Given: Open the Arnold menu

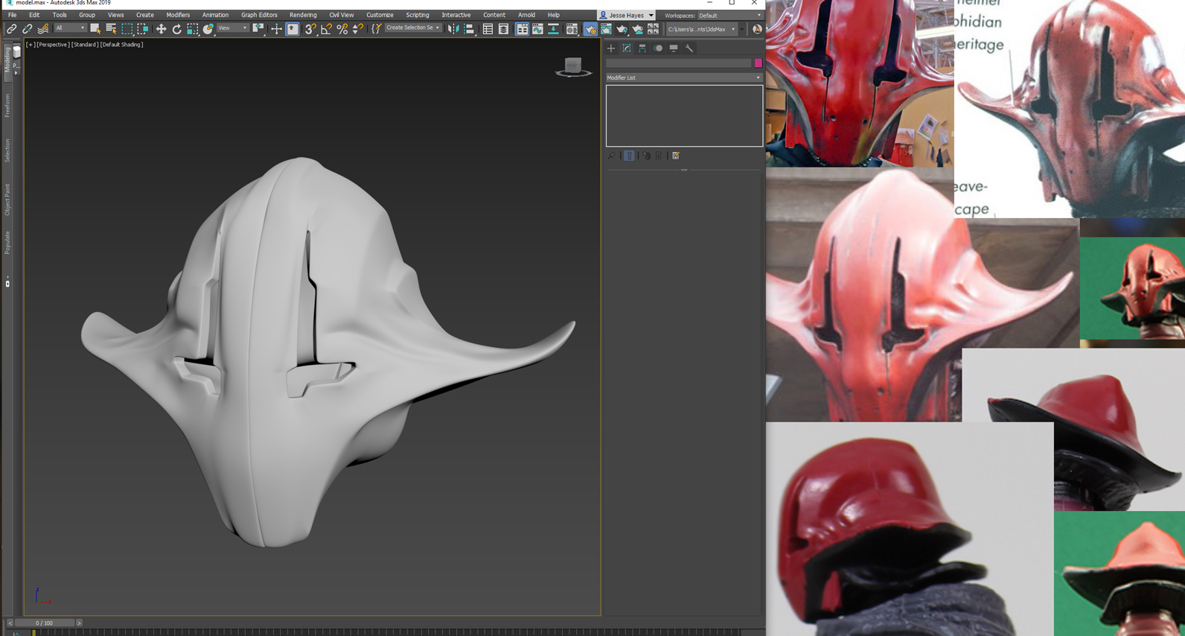Looking at the screenshot, I should point(526,15).
